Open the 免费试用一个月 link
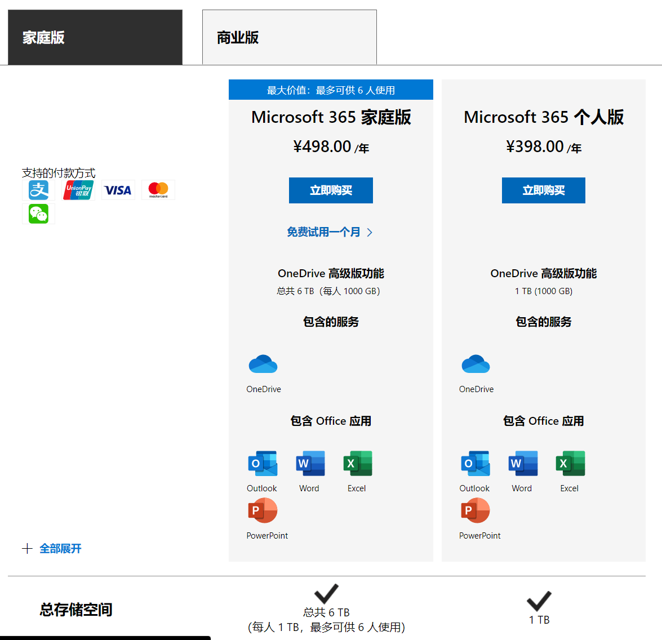 pos(323,232)
